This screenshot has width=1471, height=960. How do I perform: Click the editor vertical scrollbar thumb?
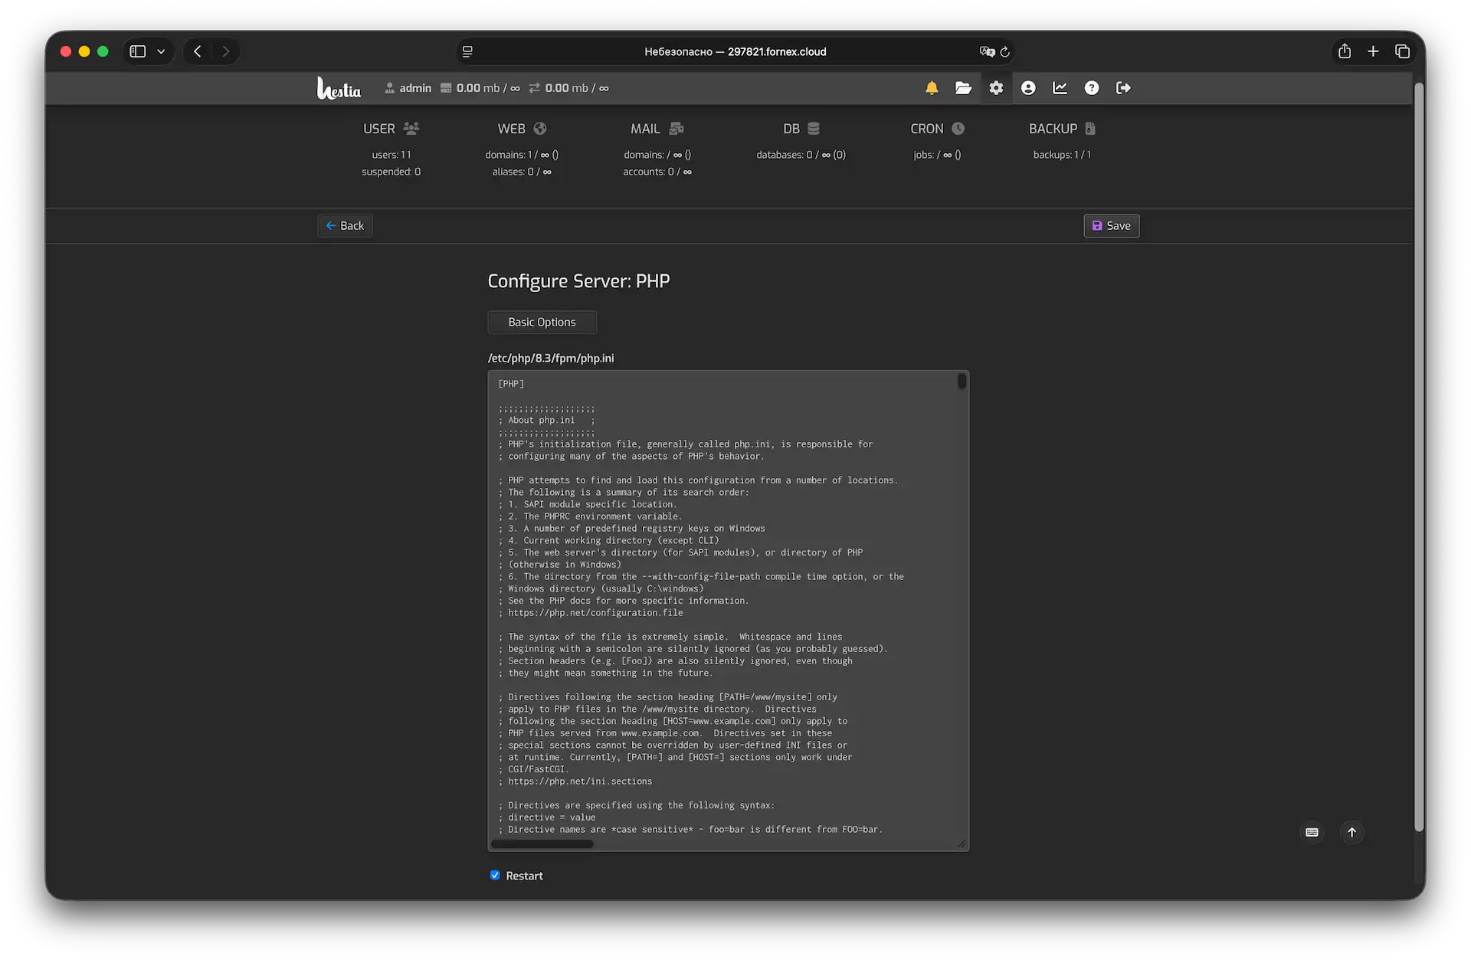tap(962, 381)
